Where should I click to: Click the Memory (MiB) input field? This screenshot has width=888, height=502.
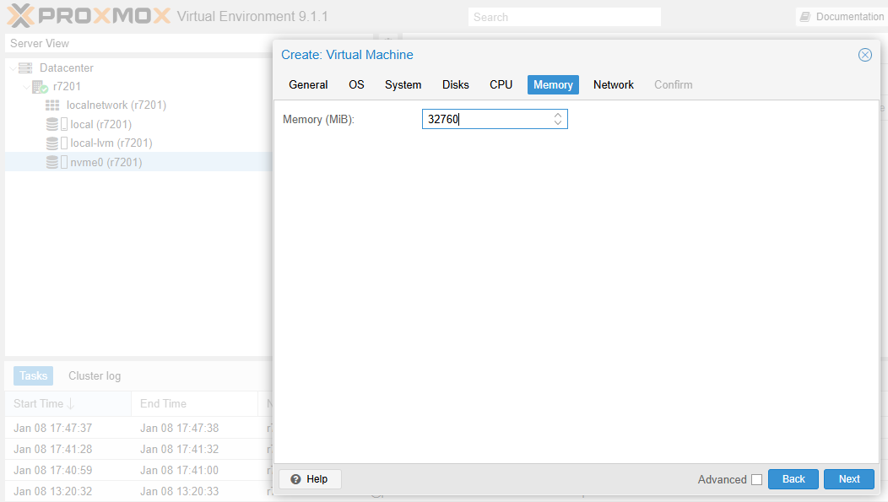coord(486,119)
